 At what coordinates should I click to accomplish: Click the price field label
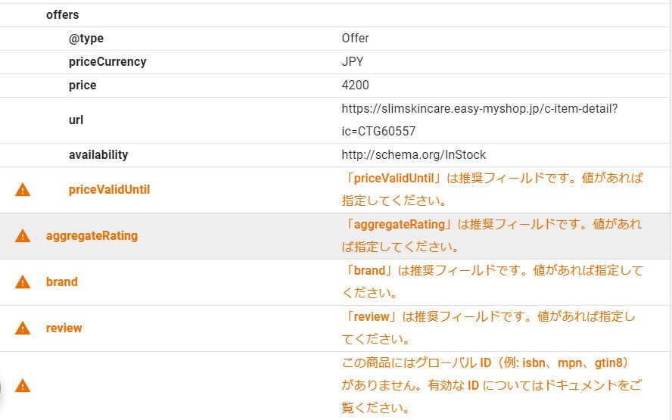(82, 85)
